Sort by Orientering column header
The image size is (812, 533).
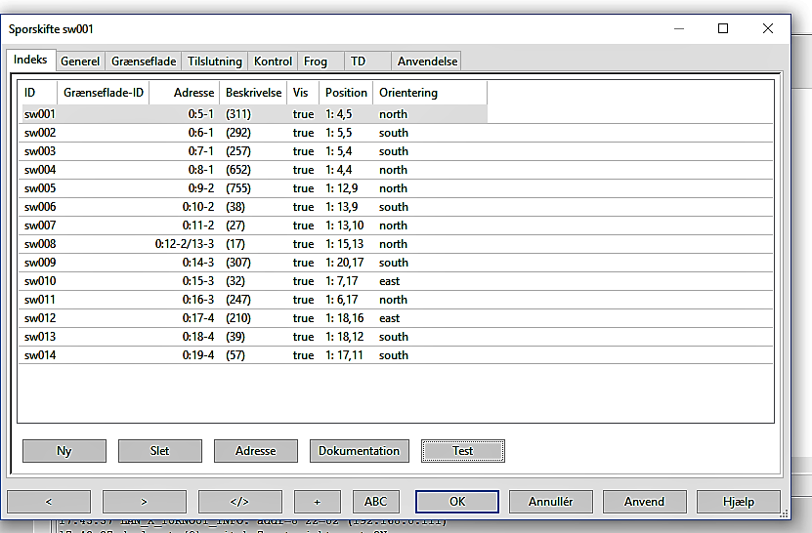click(430, 93)
